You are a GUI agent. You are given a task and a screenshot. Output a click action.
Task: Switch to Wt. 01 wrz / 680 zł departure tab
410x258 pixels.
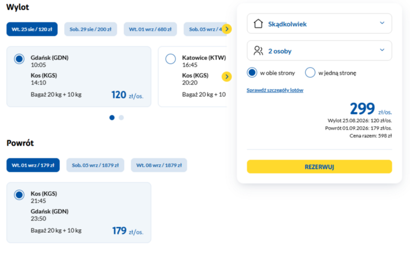[150, 29]
